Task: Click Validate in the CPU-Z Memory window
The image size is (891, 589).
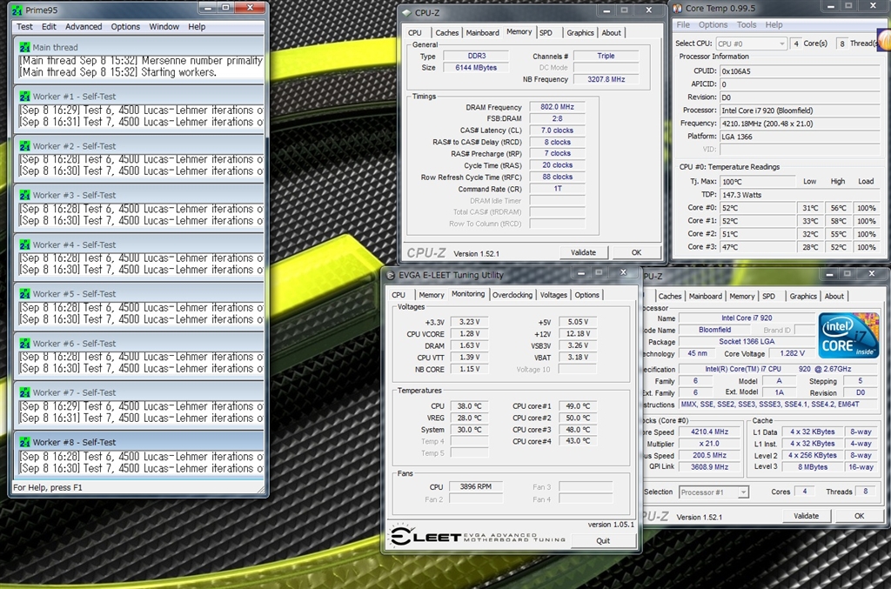Action: [x=583, y=252]
